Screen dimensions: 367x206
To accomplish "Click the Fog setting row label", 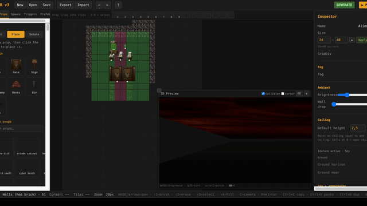I will click(321, 74).
